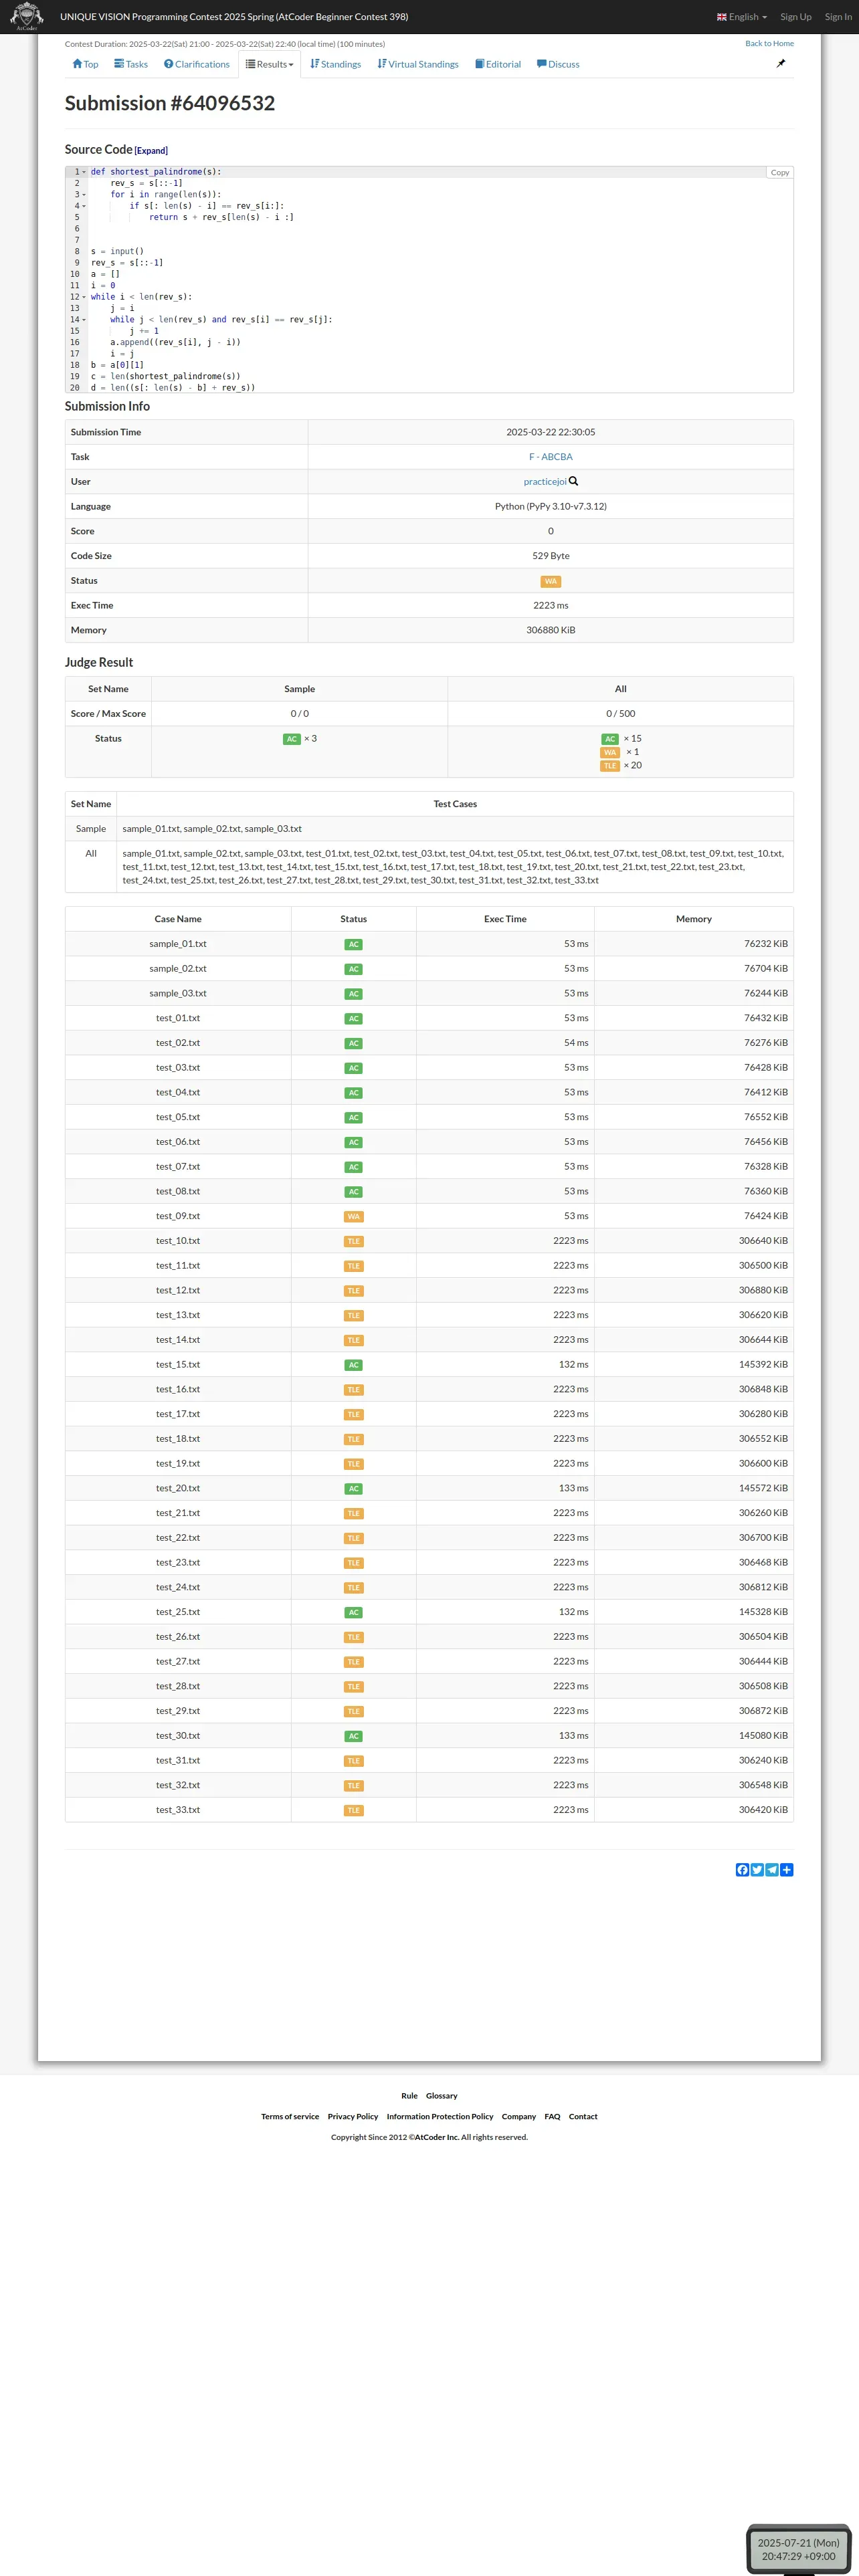Open the Editorial tab
This screenshot has height=2576, width=859.
pos(498,64)
